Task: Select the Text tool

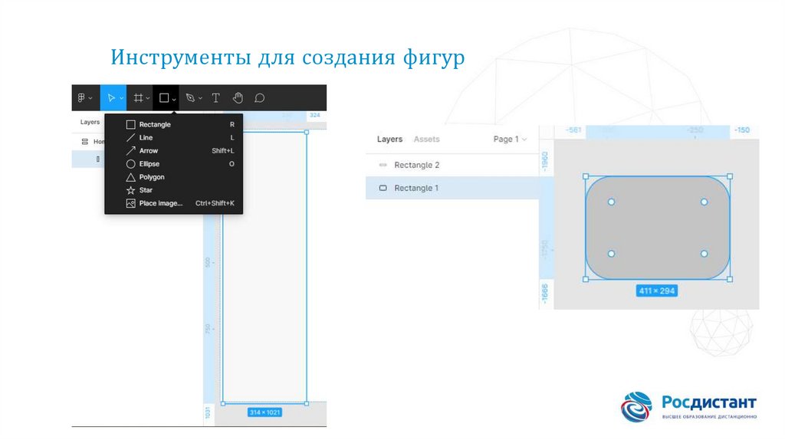Action: [215, 98]
